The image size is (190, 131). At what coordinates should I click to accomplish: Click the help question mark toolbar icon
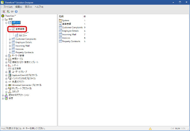[x=16, y=12]
